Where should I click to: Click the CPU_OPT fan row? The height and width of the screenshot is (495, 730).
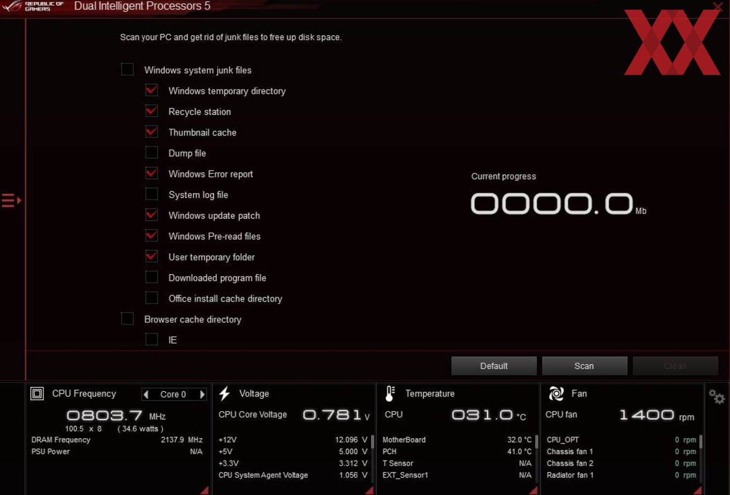(621, 440)
